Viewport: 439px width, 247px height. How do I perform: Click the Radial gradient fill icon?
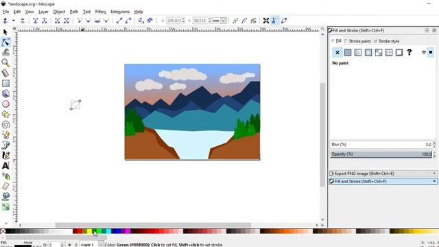(x=368, y=52)
